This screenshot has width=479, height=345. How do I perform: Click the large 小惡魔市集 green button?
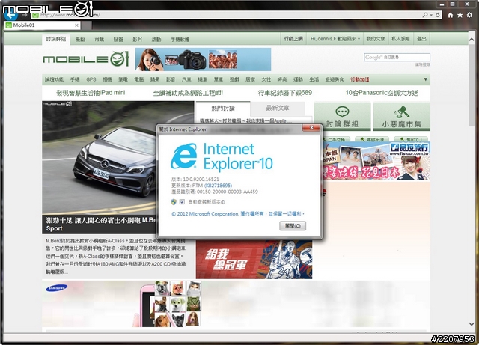pyautogui.click(x=402, y=116)
